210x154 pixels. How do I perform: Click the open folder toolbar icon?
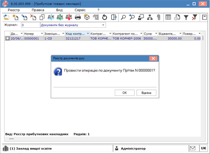coord(6,17)
